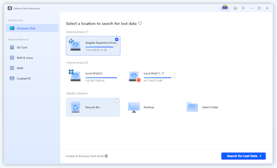Screen dimensions: 277x168
Task: Click the RAID sidebar icon
Action: pyautogui.click(x=12, y=68)
